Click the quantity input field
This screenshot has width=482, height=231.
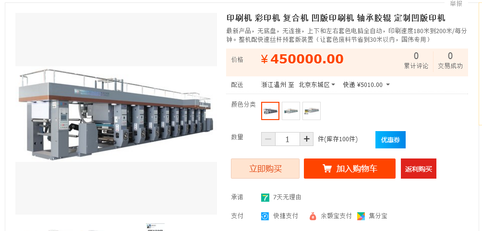[x=288, y=139]
